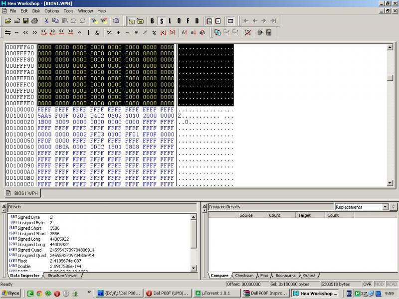Toggle decimal offset display (10) icon
Viewport: 399px width, 299px height.
pos(141,21)
